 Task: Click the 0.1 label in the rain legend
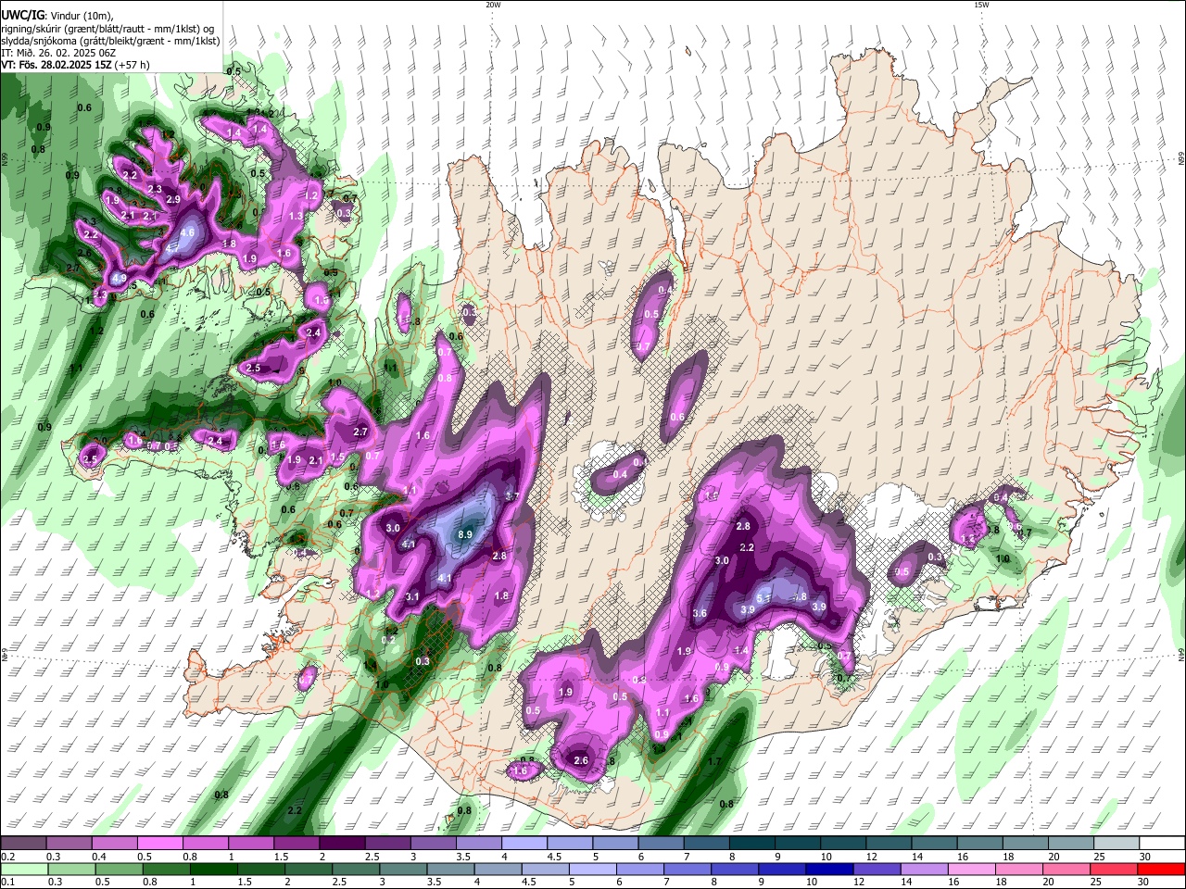click(x=7, y=882)
